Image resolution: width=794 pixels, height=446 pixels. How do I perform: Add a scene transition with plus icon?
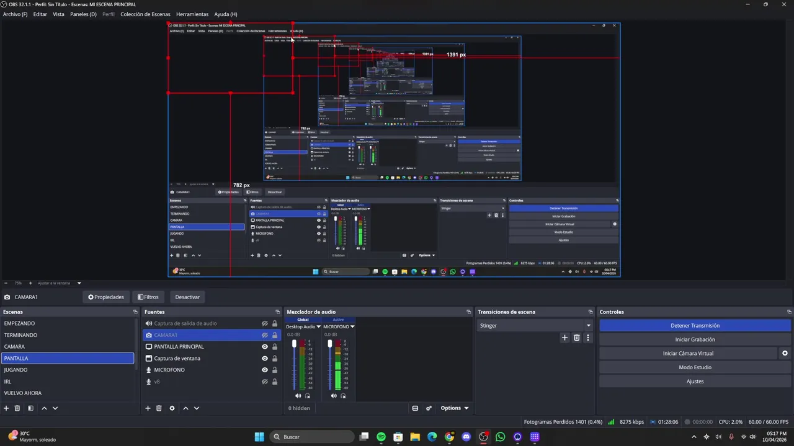pos(564,338)
